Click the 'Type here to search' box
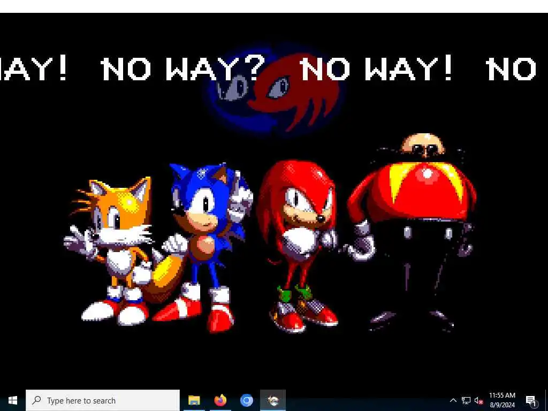 coord(103,400)
